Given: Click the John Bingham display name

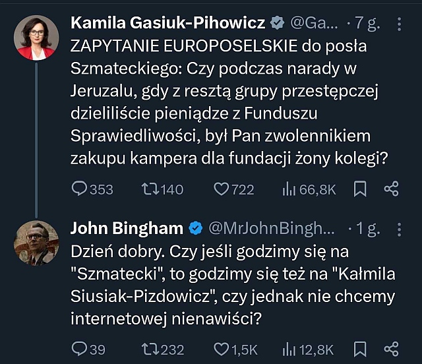Looking at the screenshot, I should [127, 229].
